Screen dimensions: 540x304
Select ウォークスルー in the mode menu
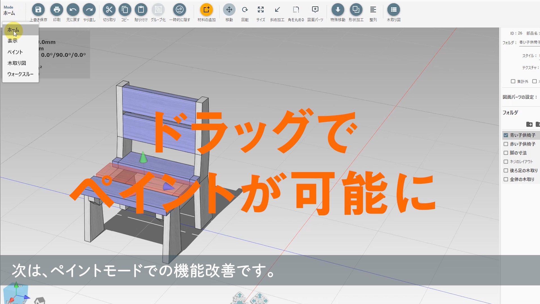tap(20, 74)
